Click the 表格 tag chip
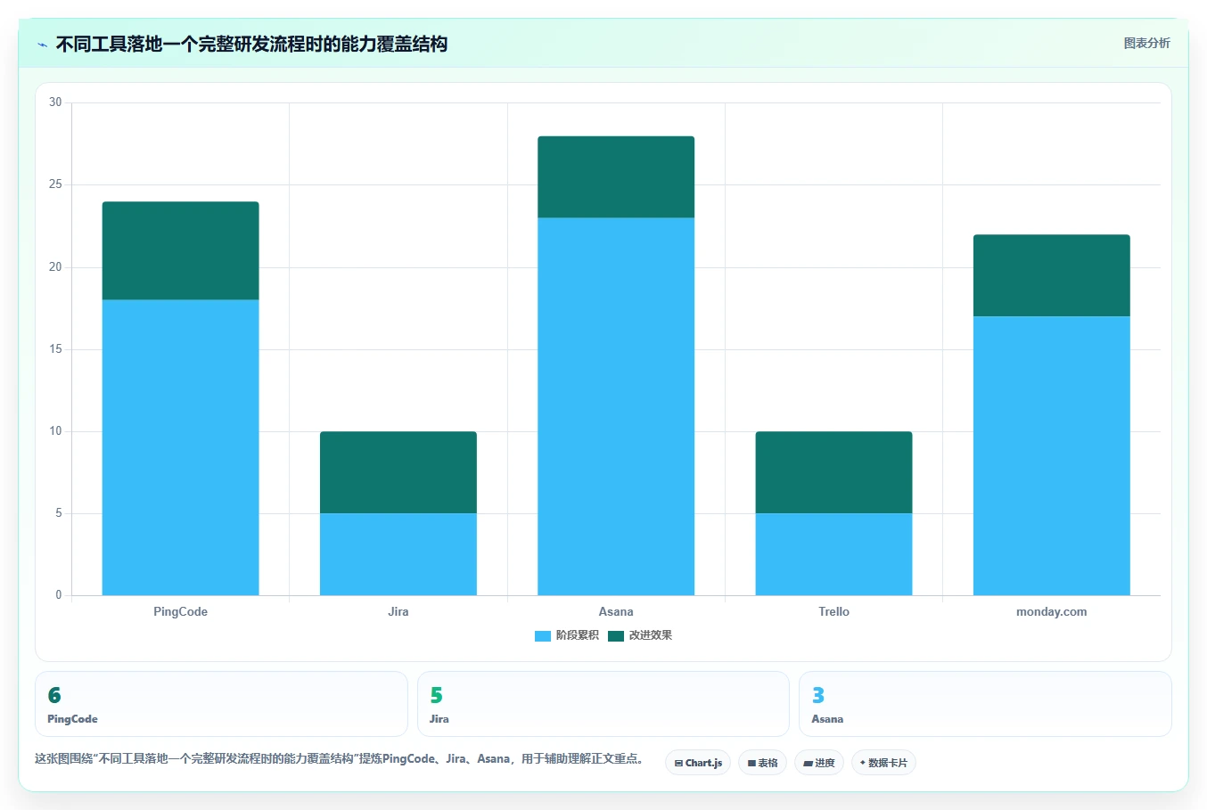This screenshot has width=1207, height=810. pos(762,763)
